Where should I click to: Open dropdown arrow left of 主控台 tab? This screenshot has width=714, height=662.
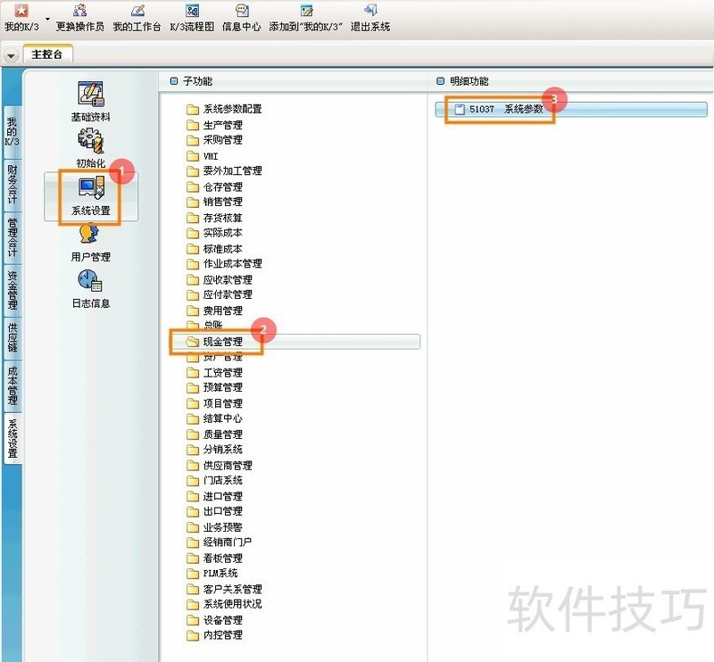click(11, 54)
